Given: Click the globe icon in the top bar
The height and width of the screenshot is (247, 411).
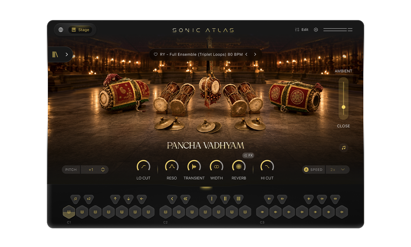Looking at the screenshot, I should (x=61, y=30).
